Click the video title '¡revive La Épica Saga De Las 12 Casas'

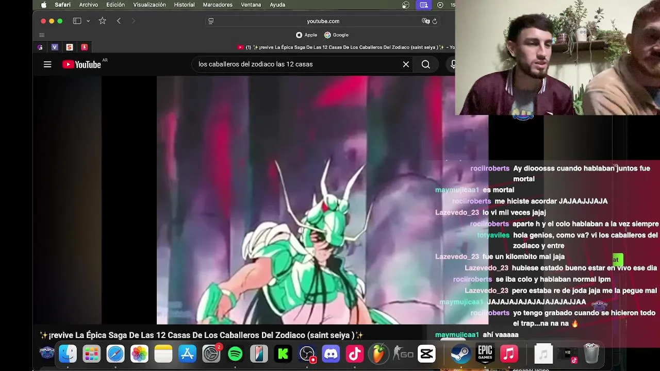[x=202, y=335]
